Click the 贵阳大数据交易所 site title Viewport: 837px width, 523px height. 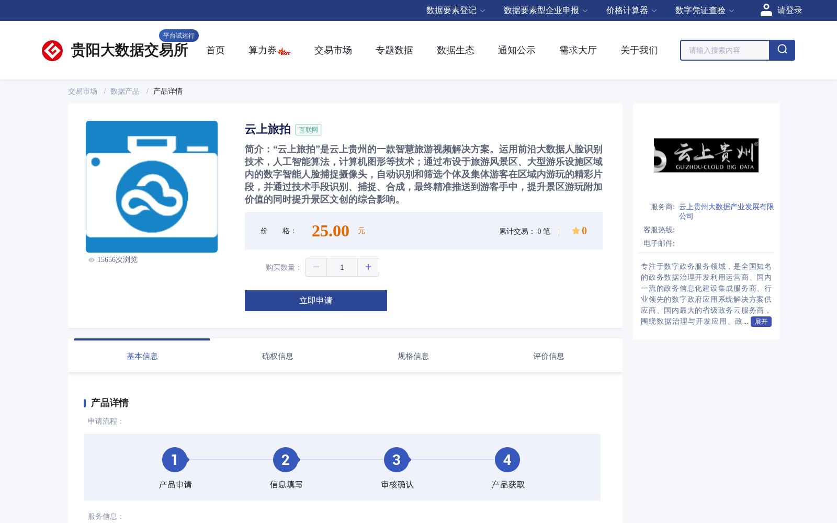tap(129, 50)
